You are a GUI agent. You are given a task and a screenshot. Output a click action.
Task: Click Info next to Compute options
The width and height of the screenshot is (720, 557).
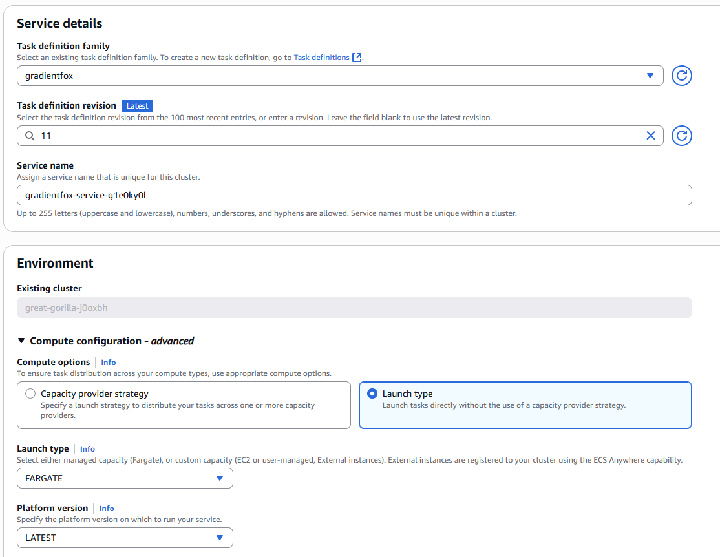pyautogui.click(x=109, y=363)
